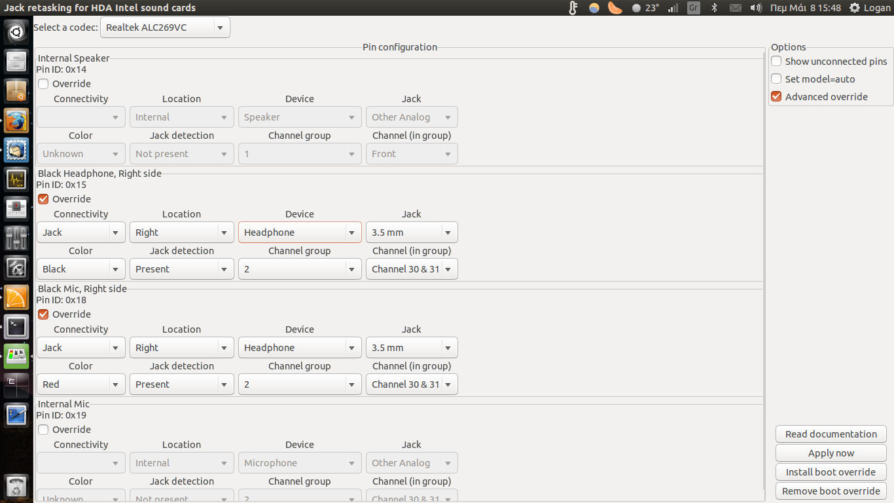Enable Override for Internal Speaker pin 0x14
This screenshot has width=894, height=503.
click(x=43, y=84)
